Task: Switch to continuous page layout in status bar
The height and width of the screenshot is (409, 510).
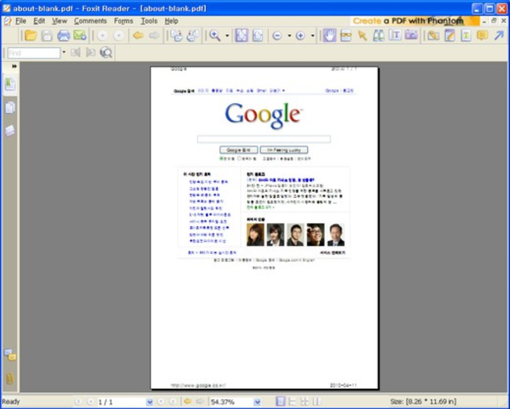Action: (x=292, y=402)
